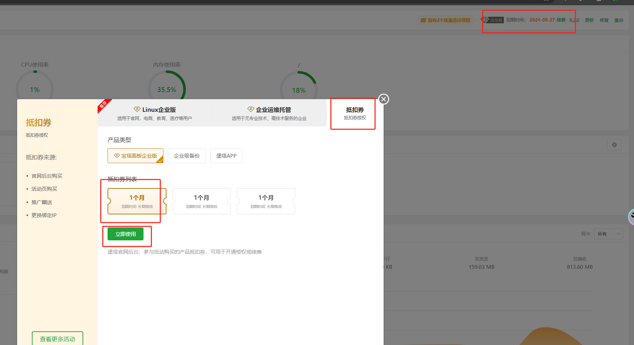The width and height of the screenshot is (634, 345).
Task: Click the 重启 link in header
Action: tap(619, 20)
